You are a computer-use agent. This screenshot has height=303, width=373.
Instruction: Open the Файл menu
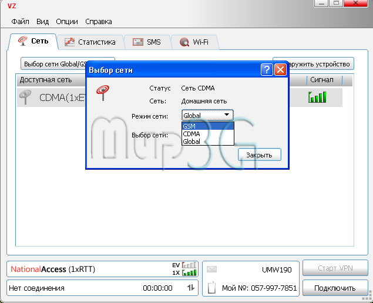click(x=20, y=22)
